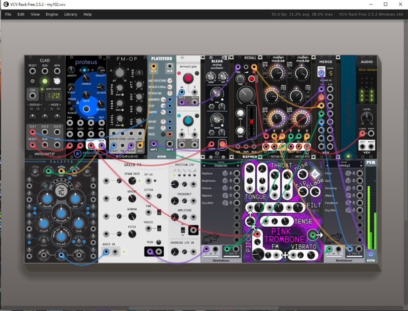Flip the Grain FX FREEZE switch

(159, 228)
